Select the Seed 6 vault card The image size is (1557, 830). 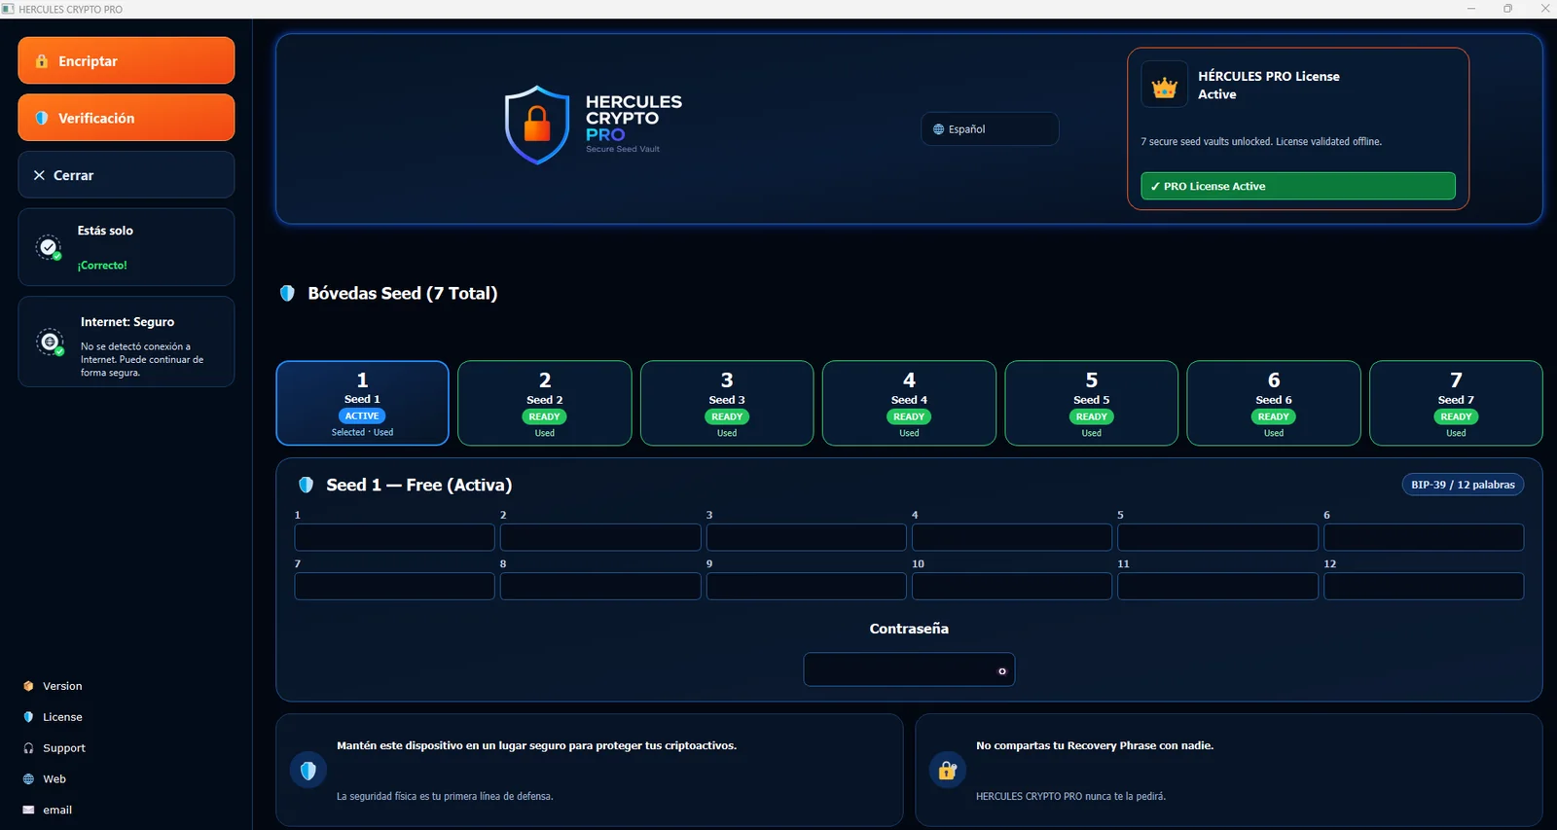click(1274, 403)
